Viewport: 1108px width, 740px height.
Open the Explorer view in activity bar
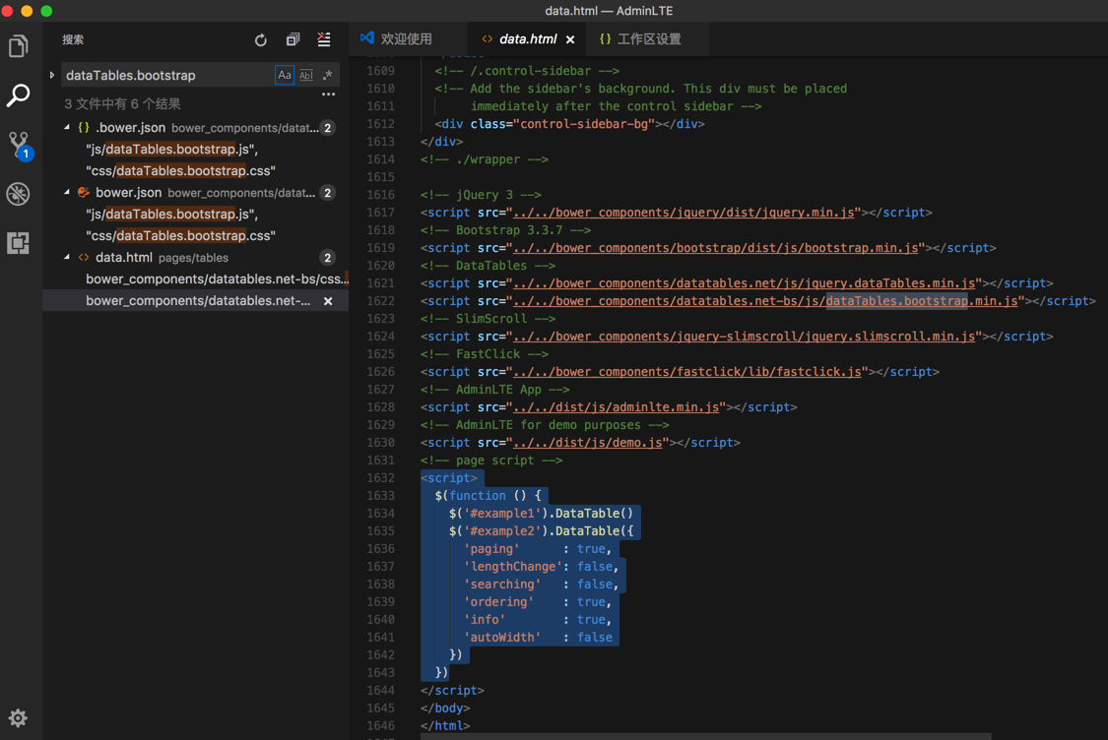[19, 46]
